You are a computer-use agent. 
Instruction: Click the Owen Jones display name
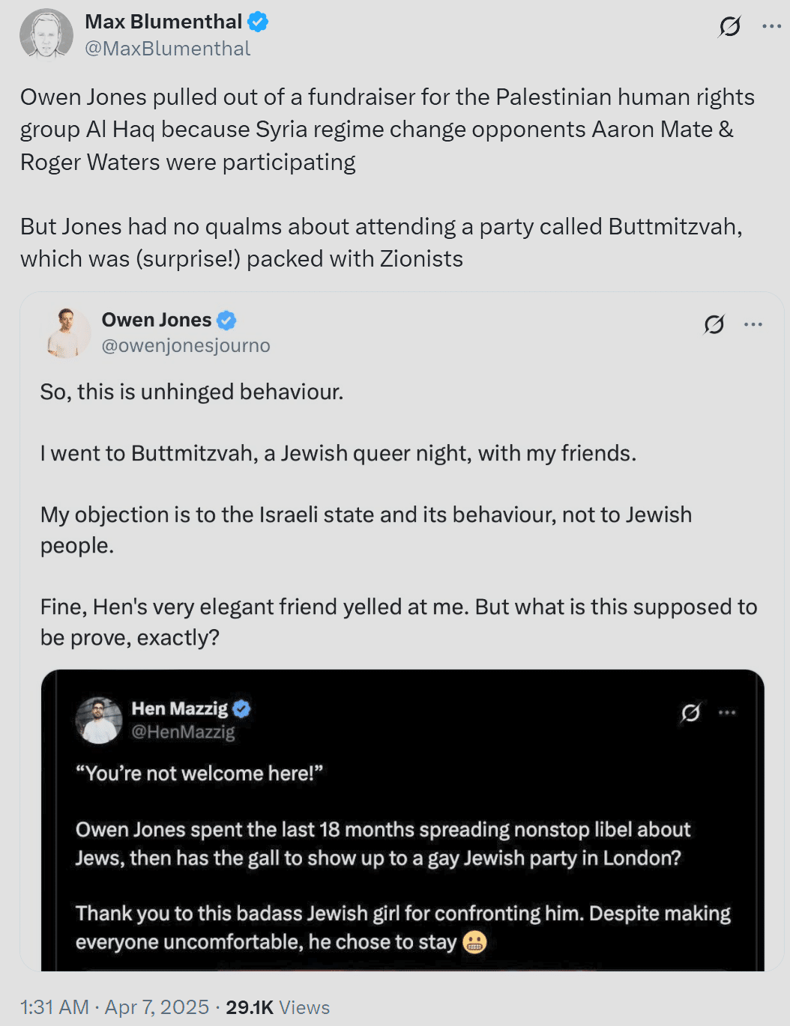tap(157, 321)
